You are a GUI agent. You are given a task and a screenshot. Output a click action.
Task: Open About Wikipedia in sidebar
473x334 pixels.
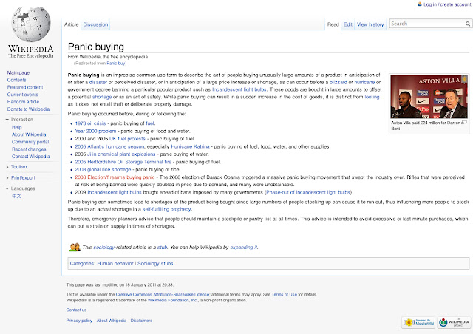[29, 134]
